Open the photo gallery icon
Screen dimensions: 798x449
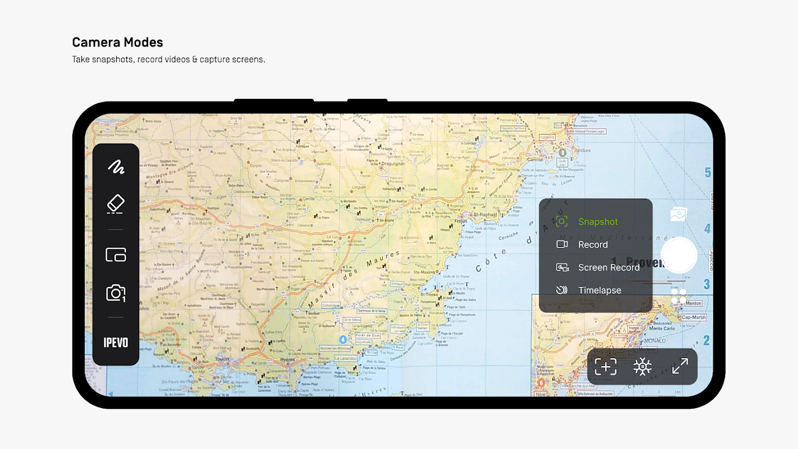(x=678, y=214)
